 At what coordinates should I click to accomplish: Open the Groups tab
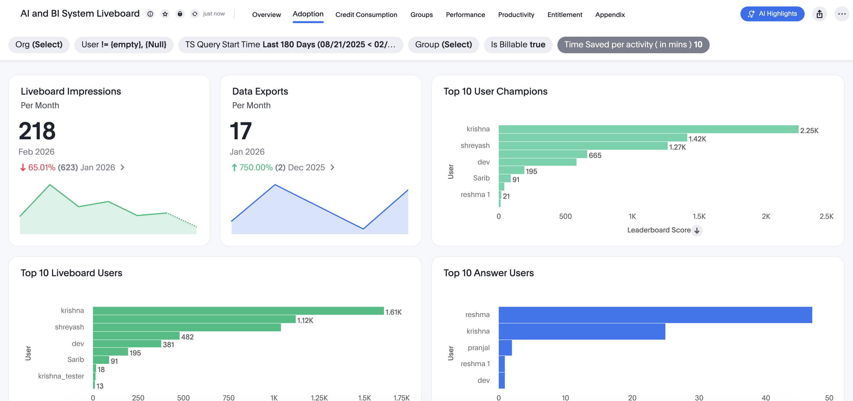tap(421, 14)
